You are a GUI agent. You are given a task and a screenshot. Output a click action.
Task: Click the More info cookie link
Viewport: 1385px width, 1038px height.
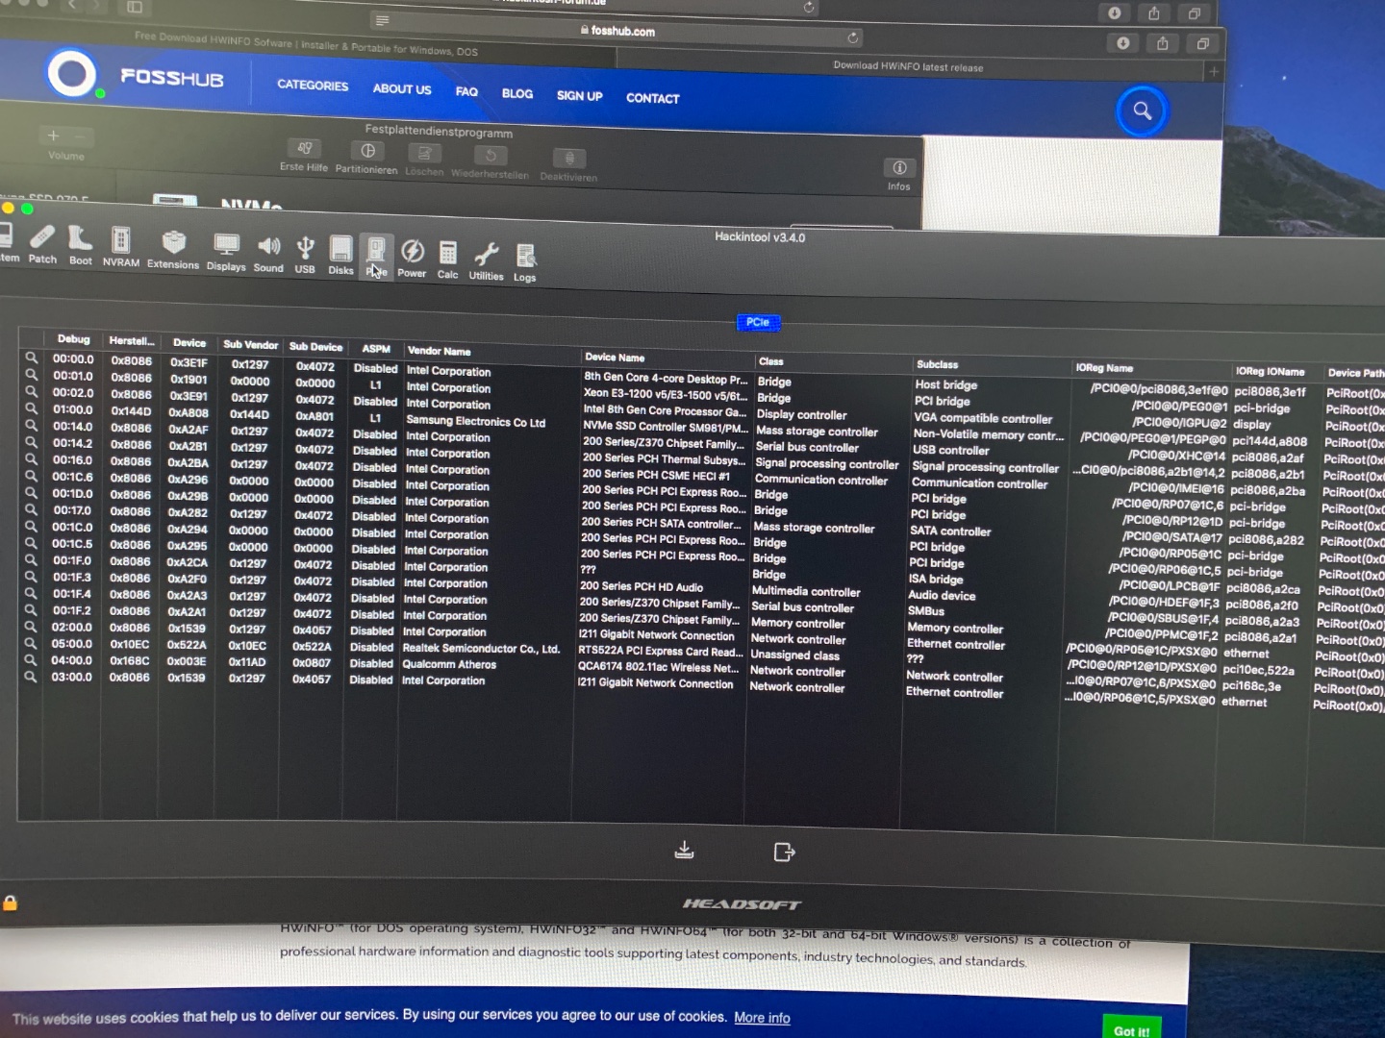pos(762,1018)
